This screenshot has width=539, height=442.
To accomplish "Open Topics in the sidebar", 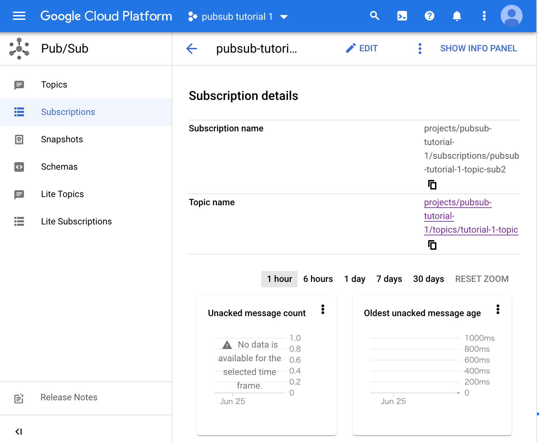I will tap(54, 84).
